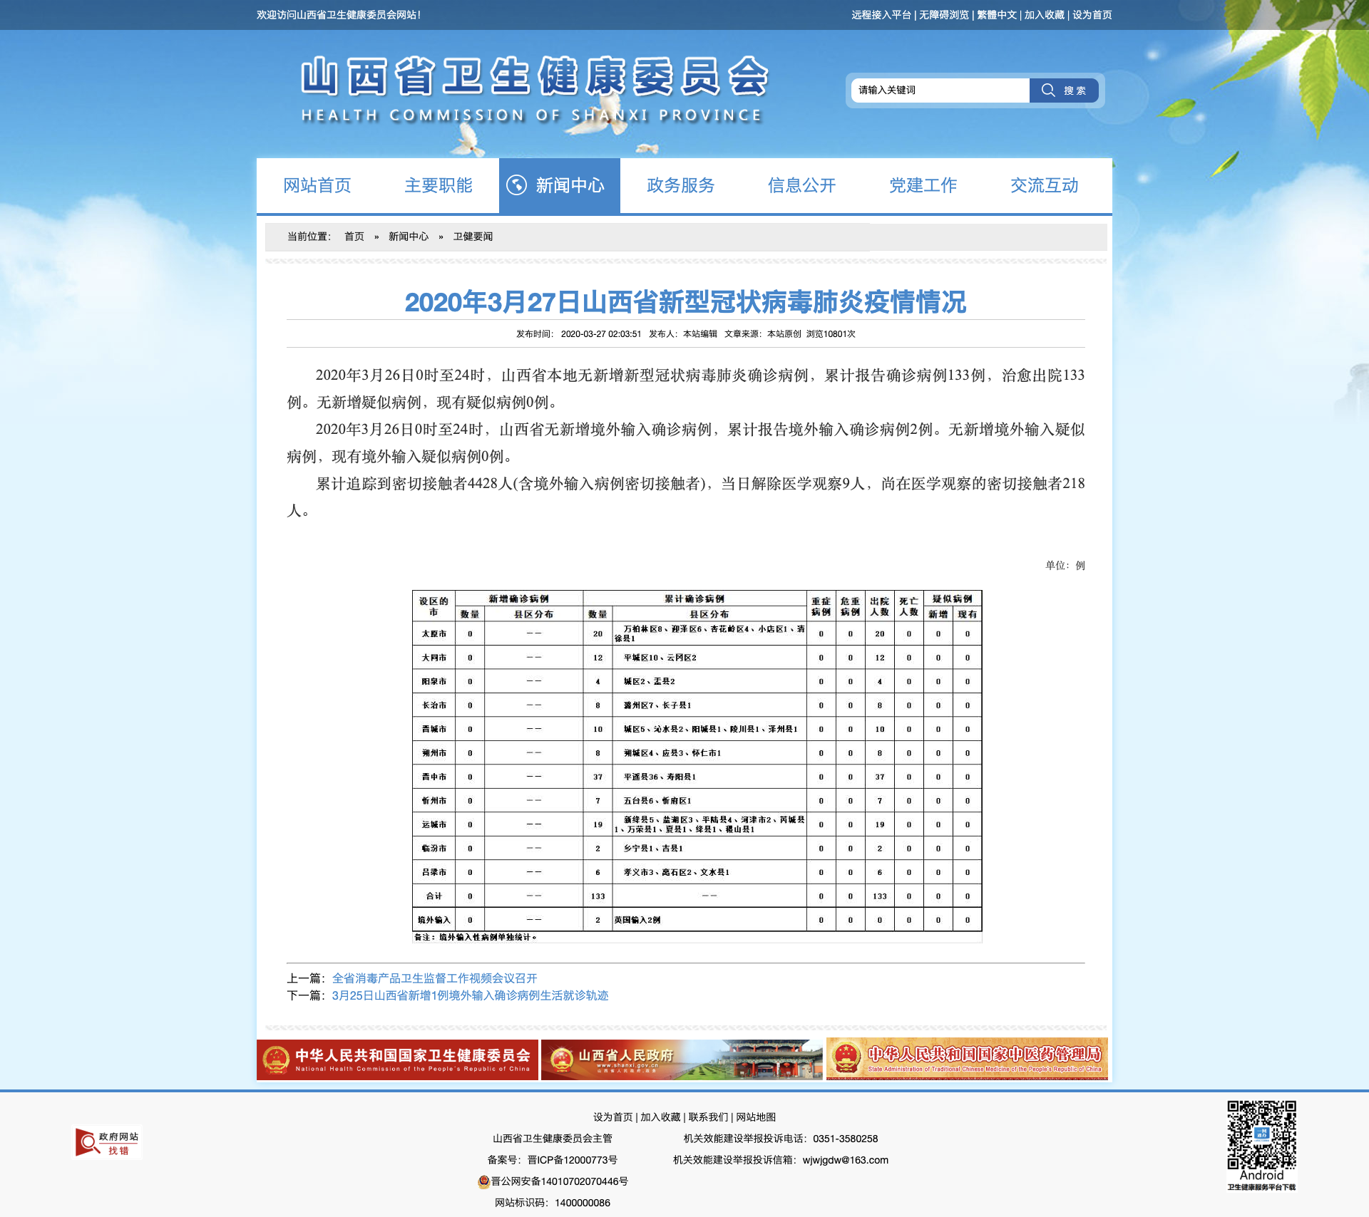Click the 境外输入 row label in table

(x=434, y=920)
